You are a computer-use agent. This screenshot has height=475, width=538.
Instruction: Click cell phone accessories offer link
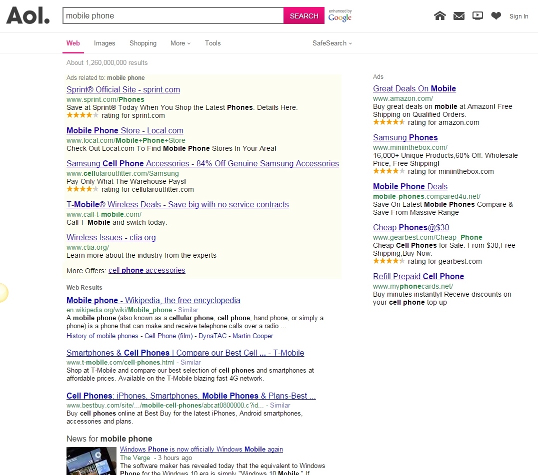tap(147, 270)
